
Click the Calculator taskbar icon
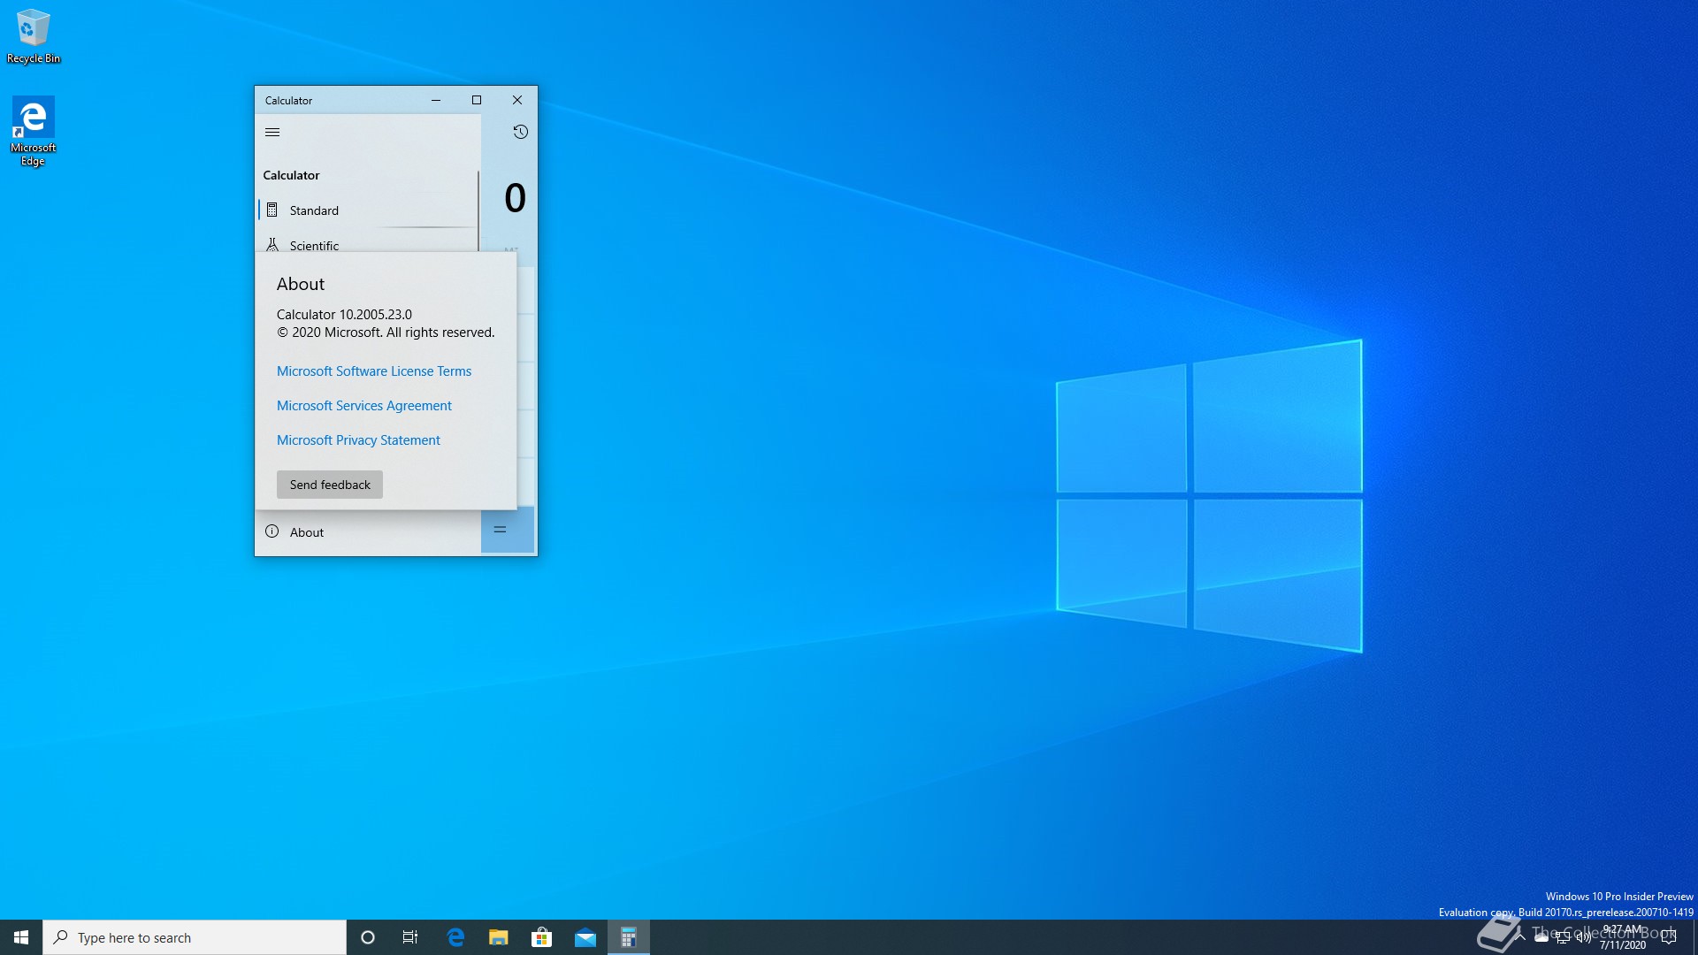tap(629, 937)
